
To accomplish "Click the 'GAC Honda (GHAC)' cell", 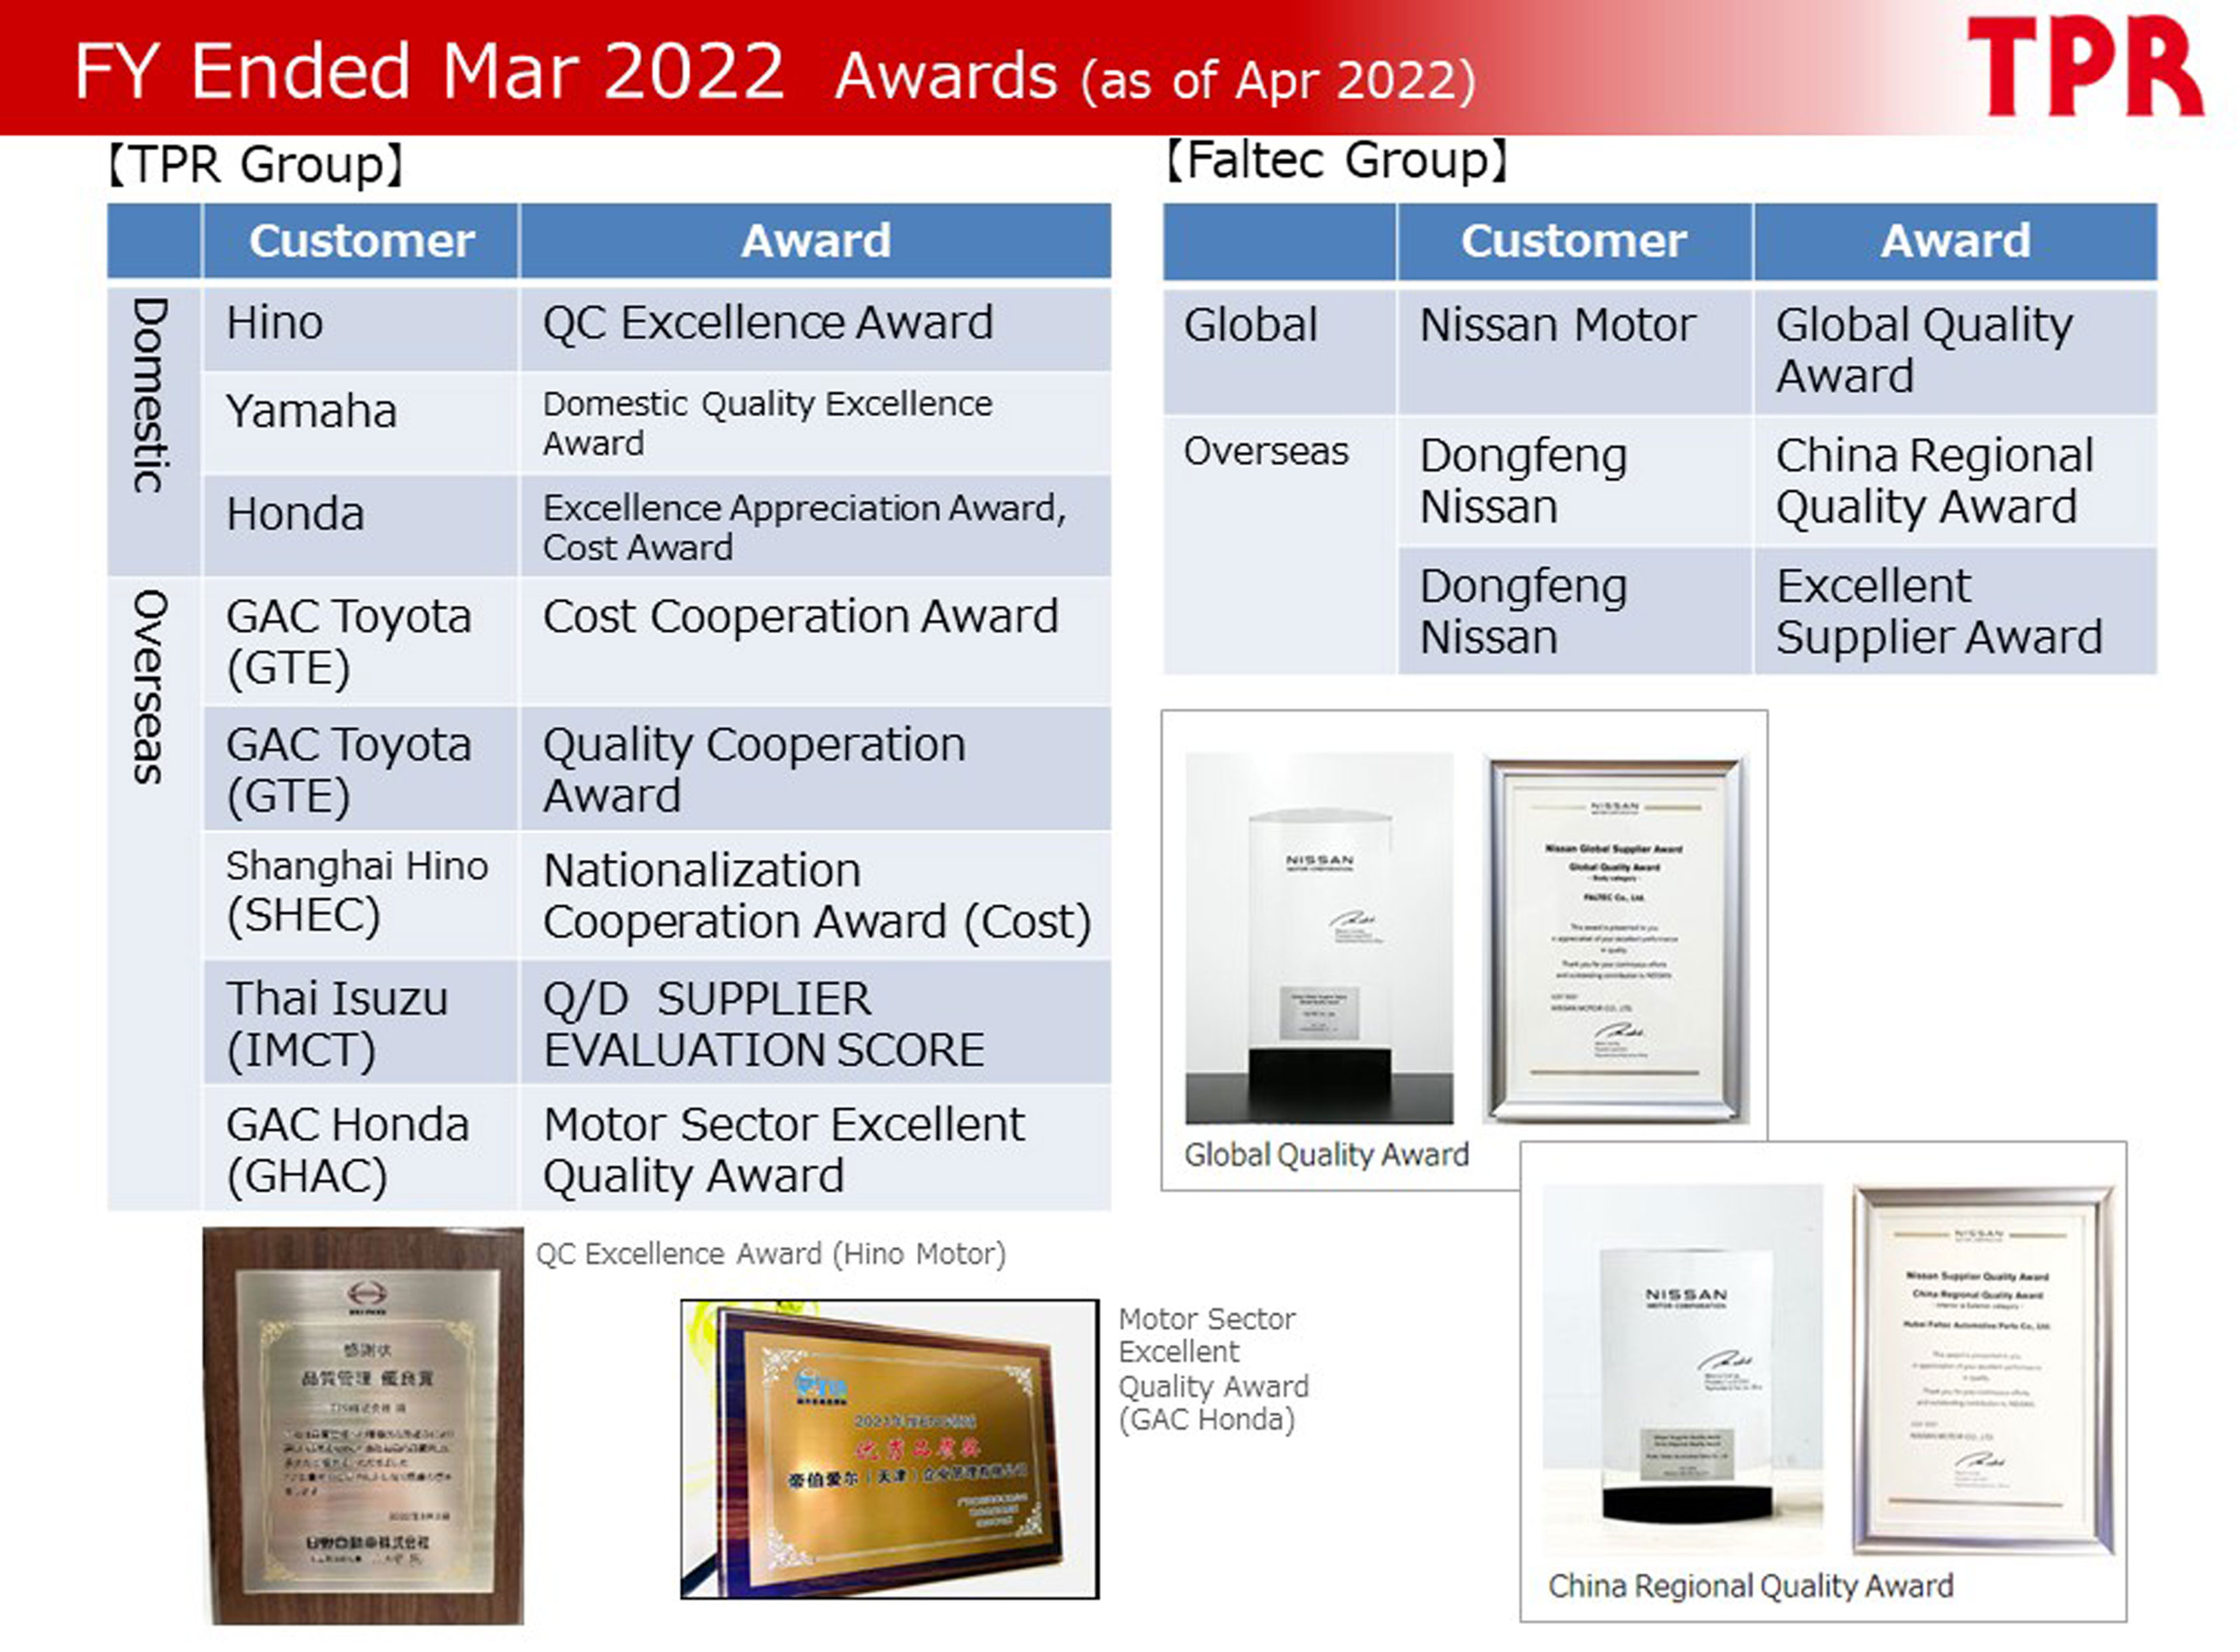I will coord(361,1149).
